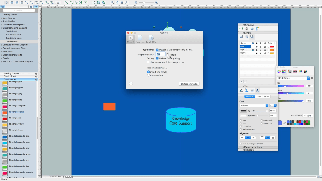Switch to the Tabs tab in Text panel
322x181 pixels.
pyautogui.click(x=258, y=96)
